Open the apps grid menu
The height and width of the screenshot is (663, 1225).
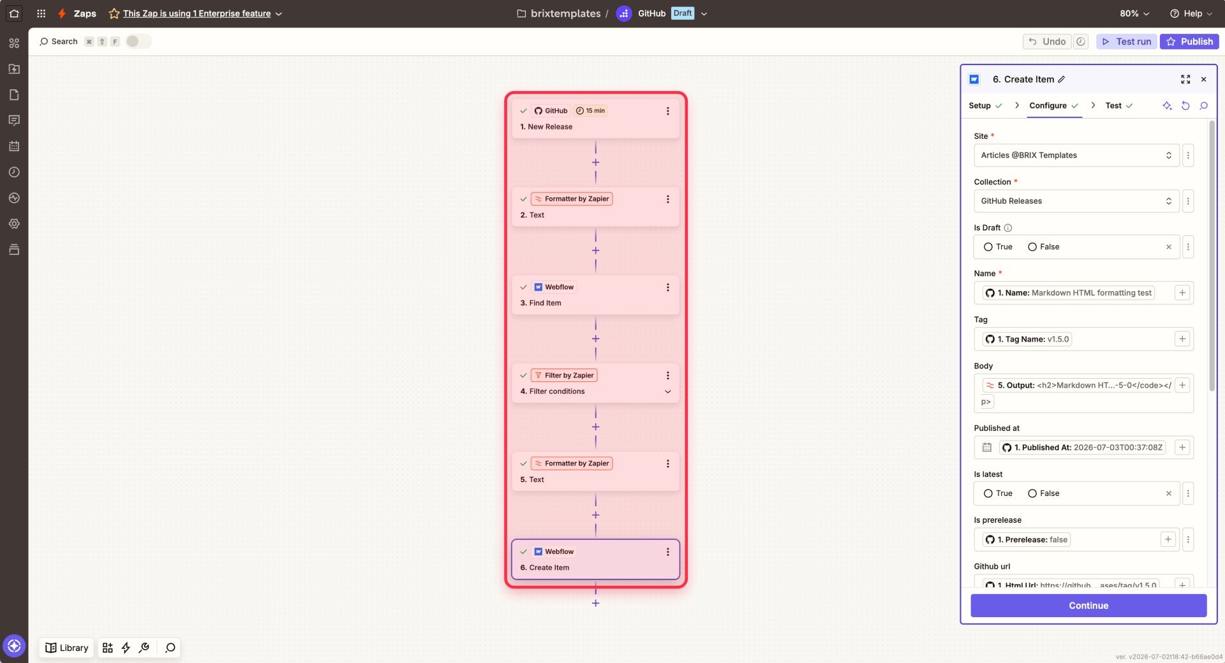point(41,13)
